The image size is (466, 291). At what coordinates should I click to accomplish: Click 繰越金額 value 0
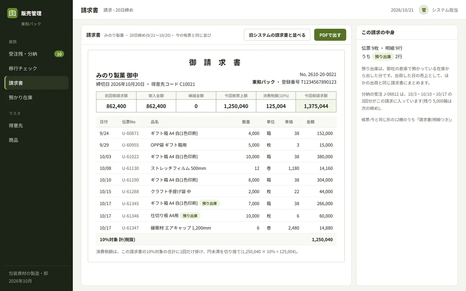[196, 106]
